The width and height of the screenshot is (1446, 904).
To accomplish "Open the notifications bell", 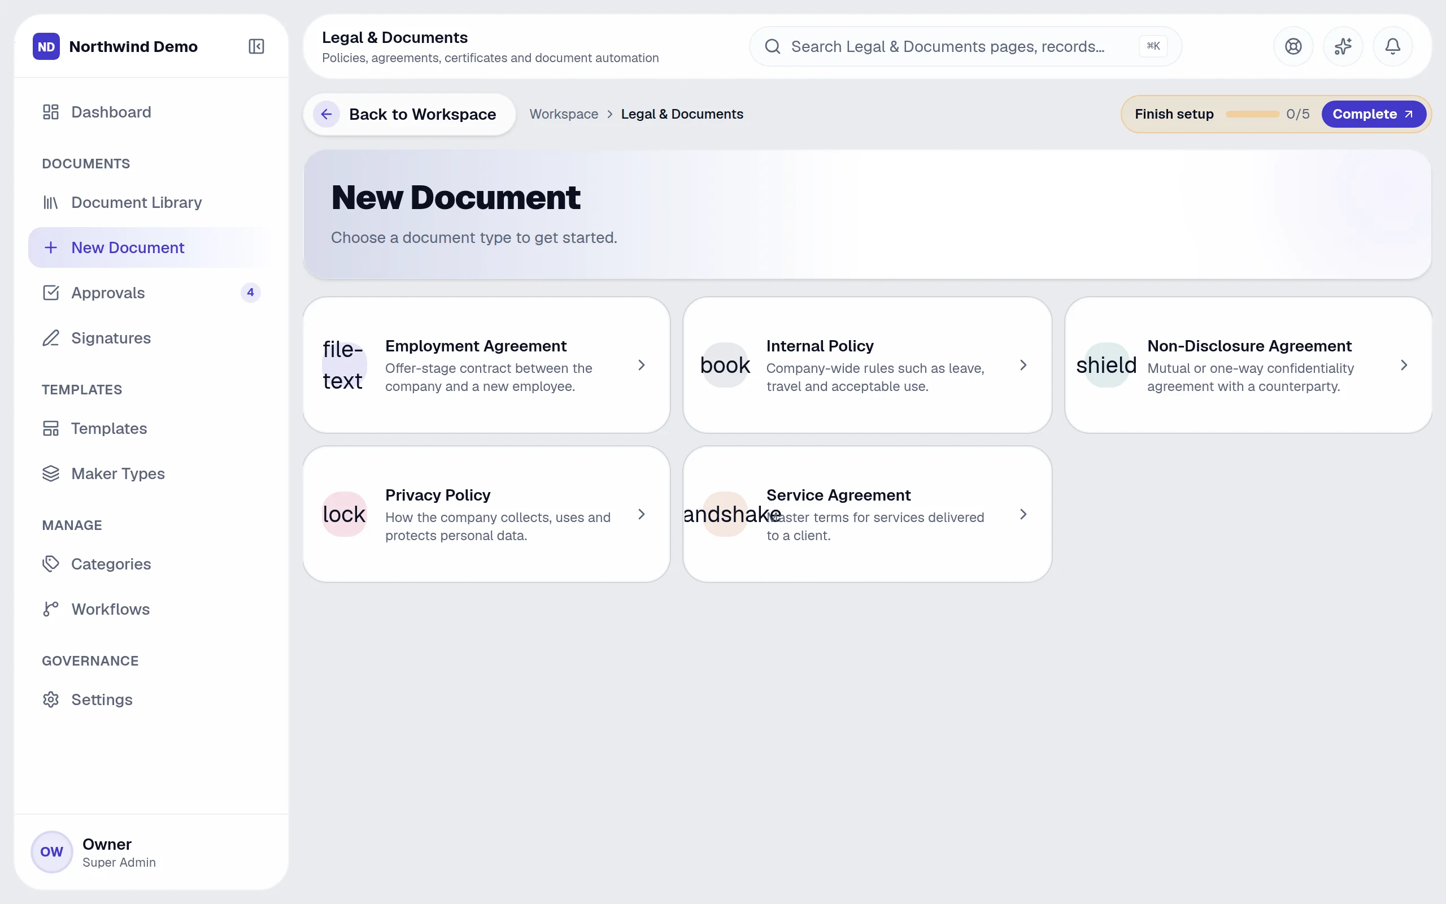I will coord(1393,46).
